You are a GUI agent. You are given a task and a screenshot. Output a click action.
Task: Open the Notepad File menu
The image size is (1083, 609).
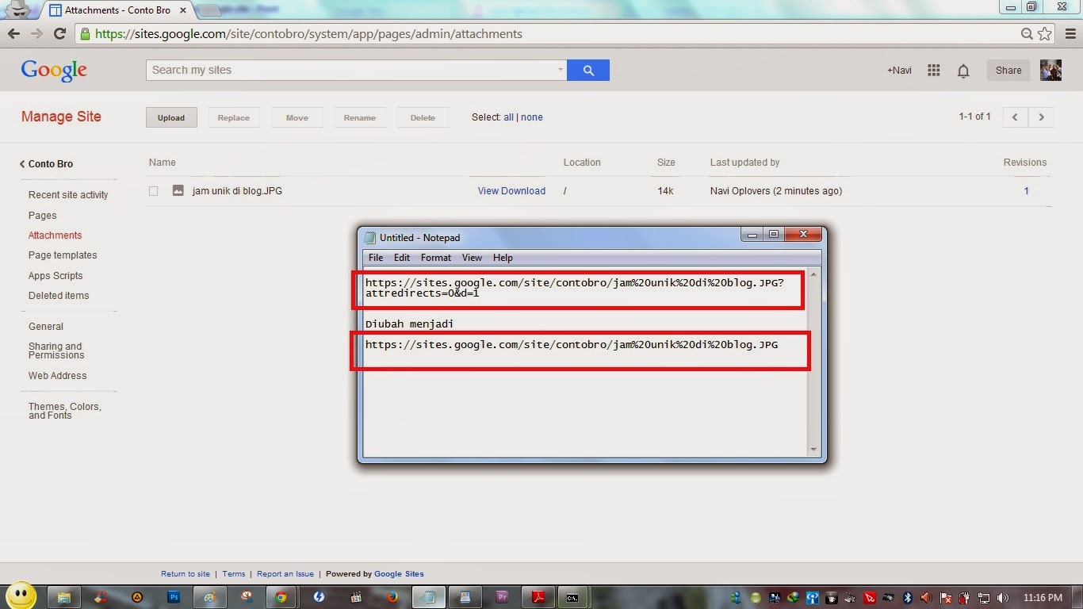(376, 258)
